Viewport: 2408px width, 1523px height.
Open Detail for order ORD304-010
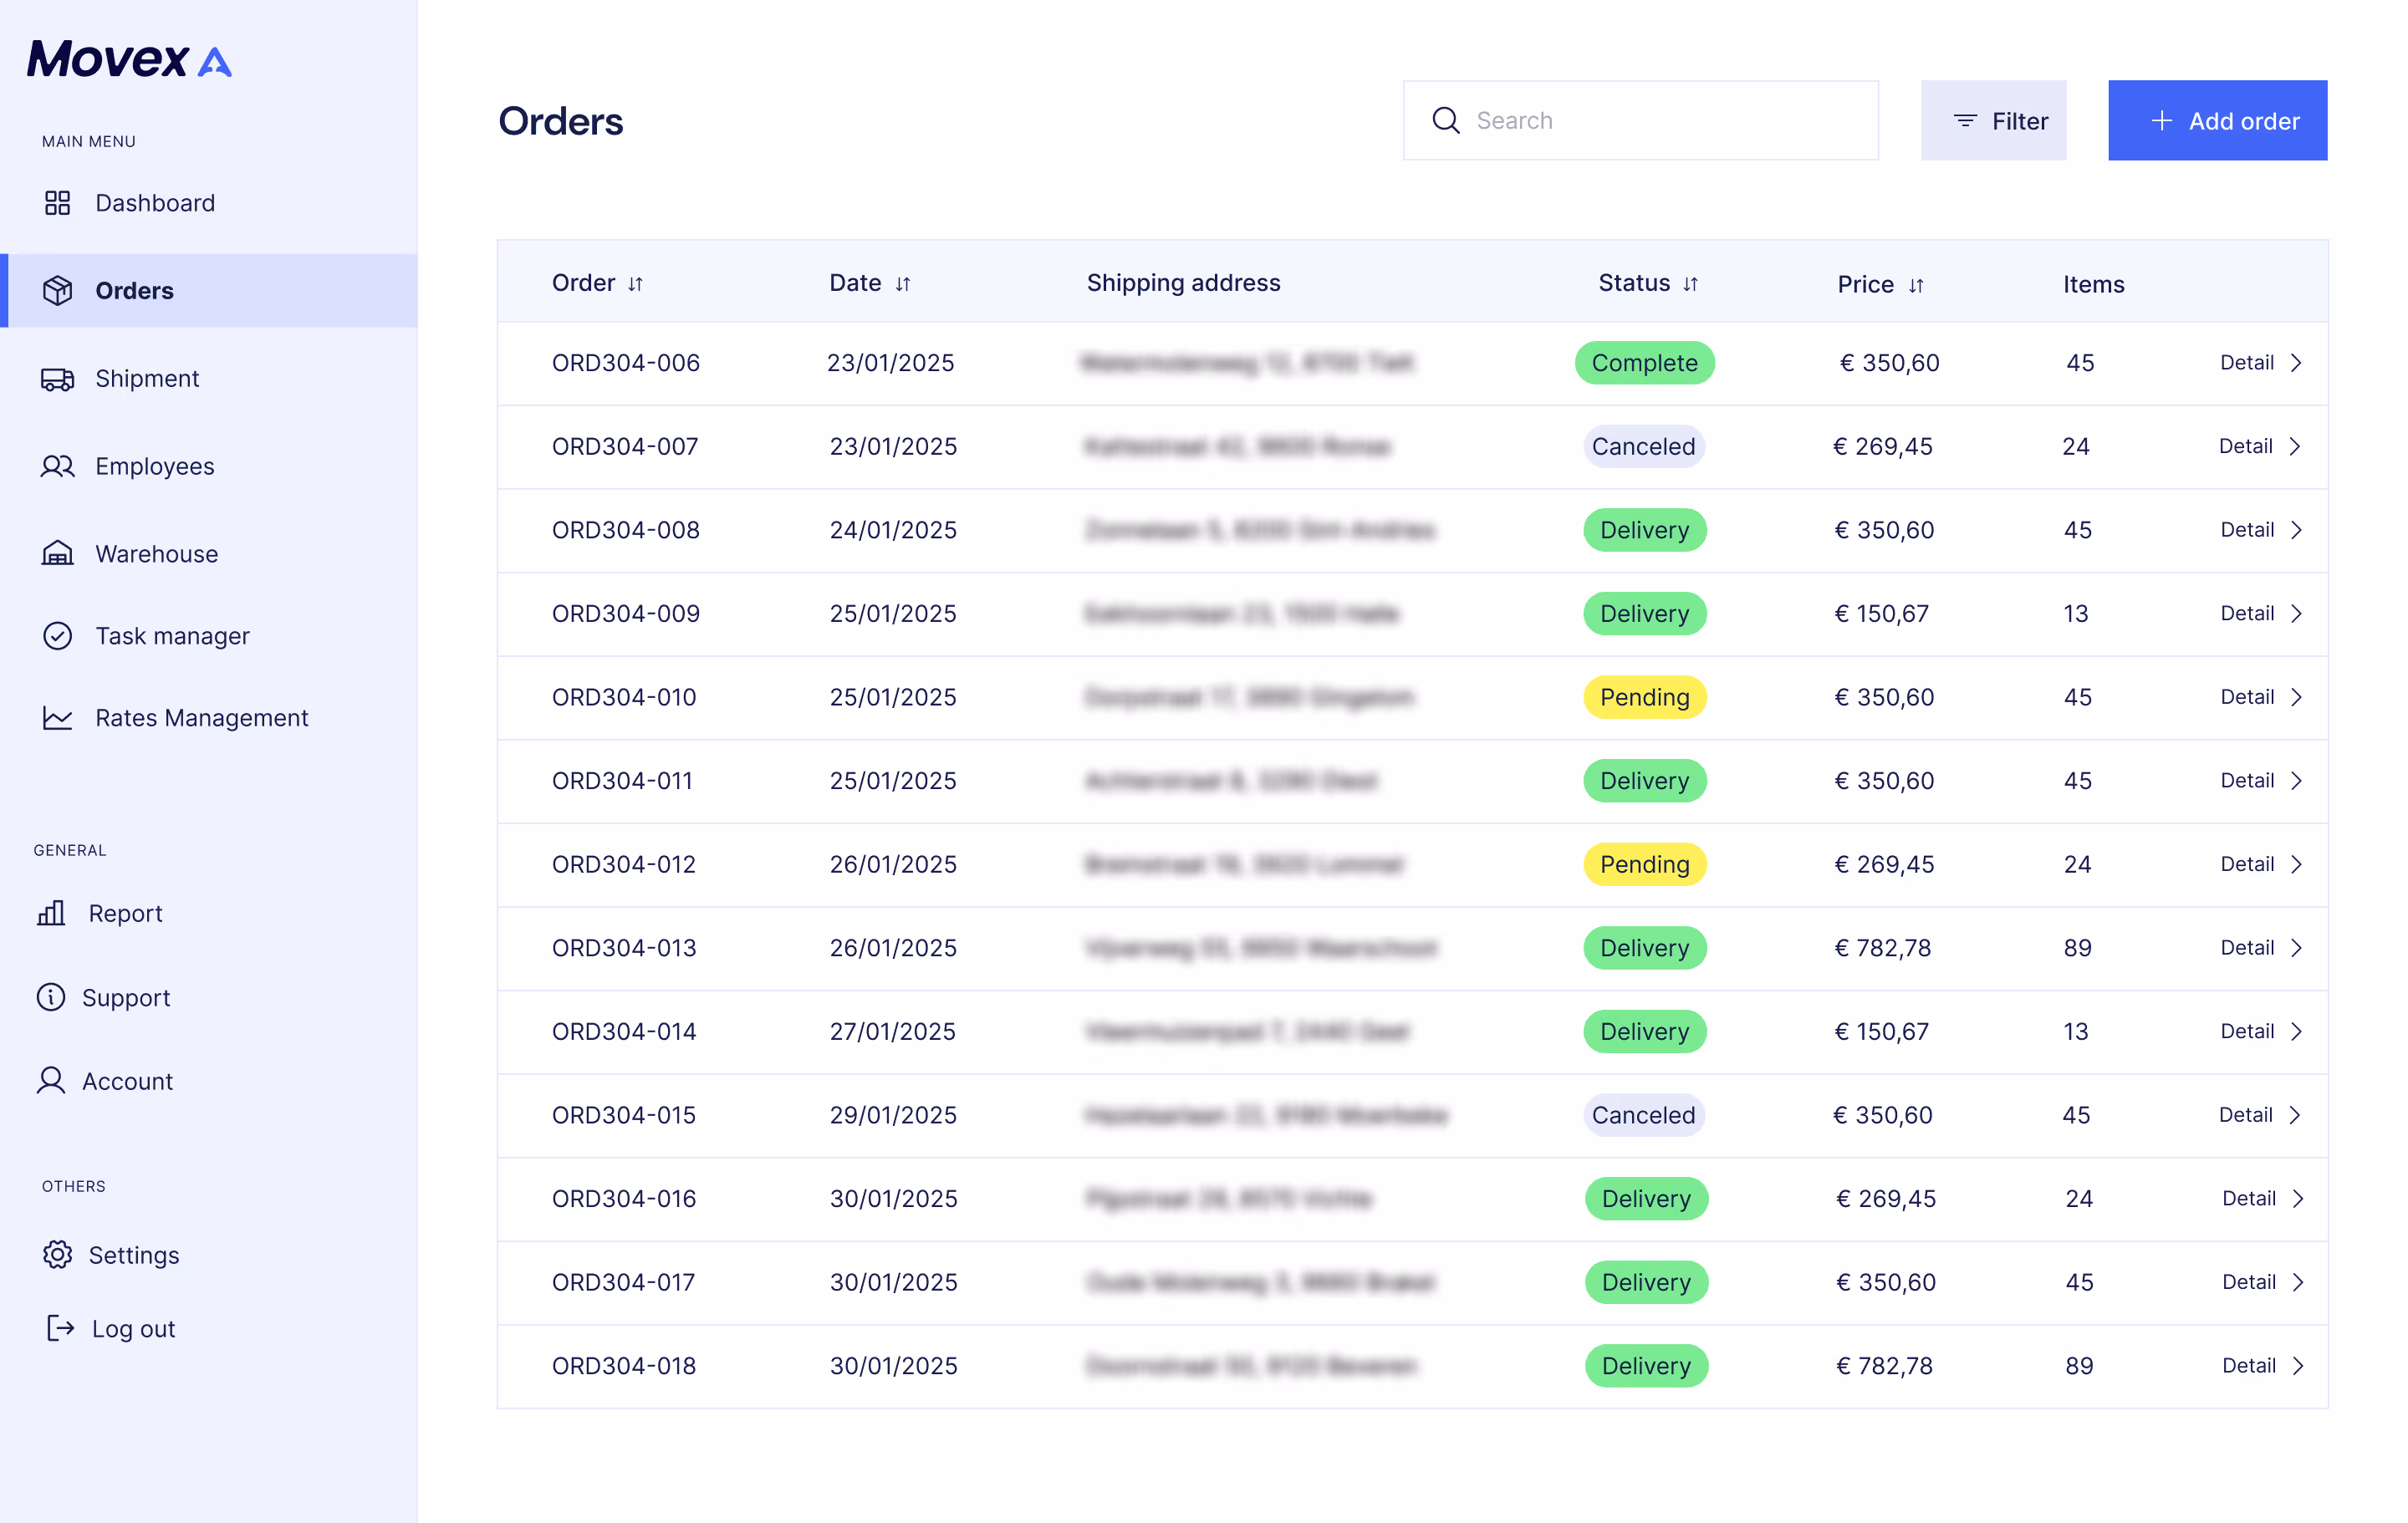2260,697
